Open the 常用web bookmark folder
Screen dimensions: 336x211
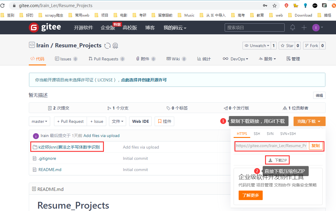[79, 15]
